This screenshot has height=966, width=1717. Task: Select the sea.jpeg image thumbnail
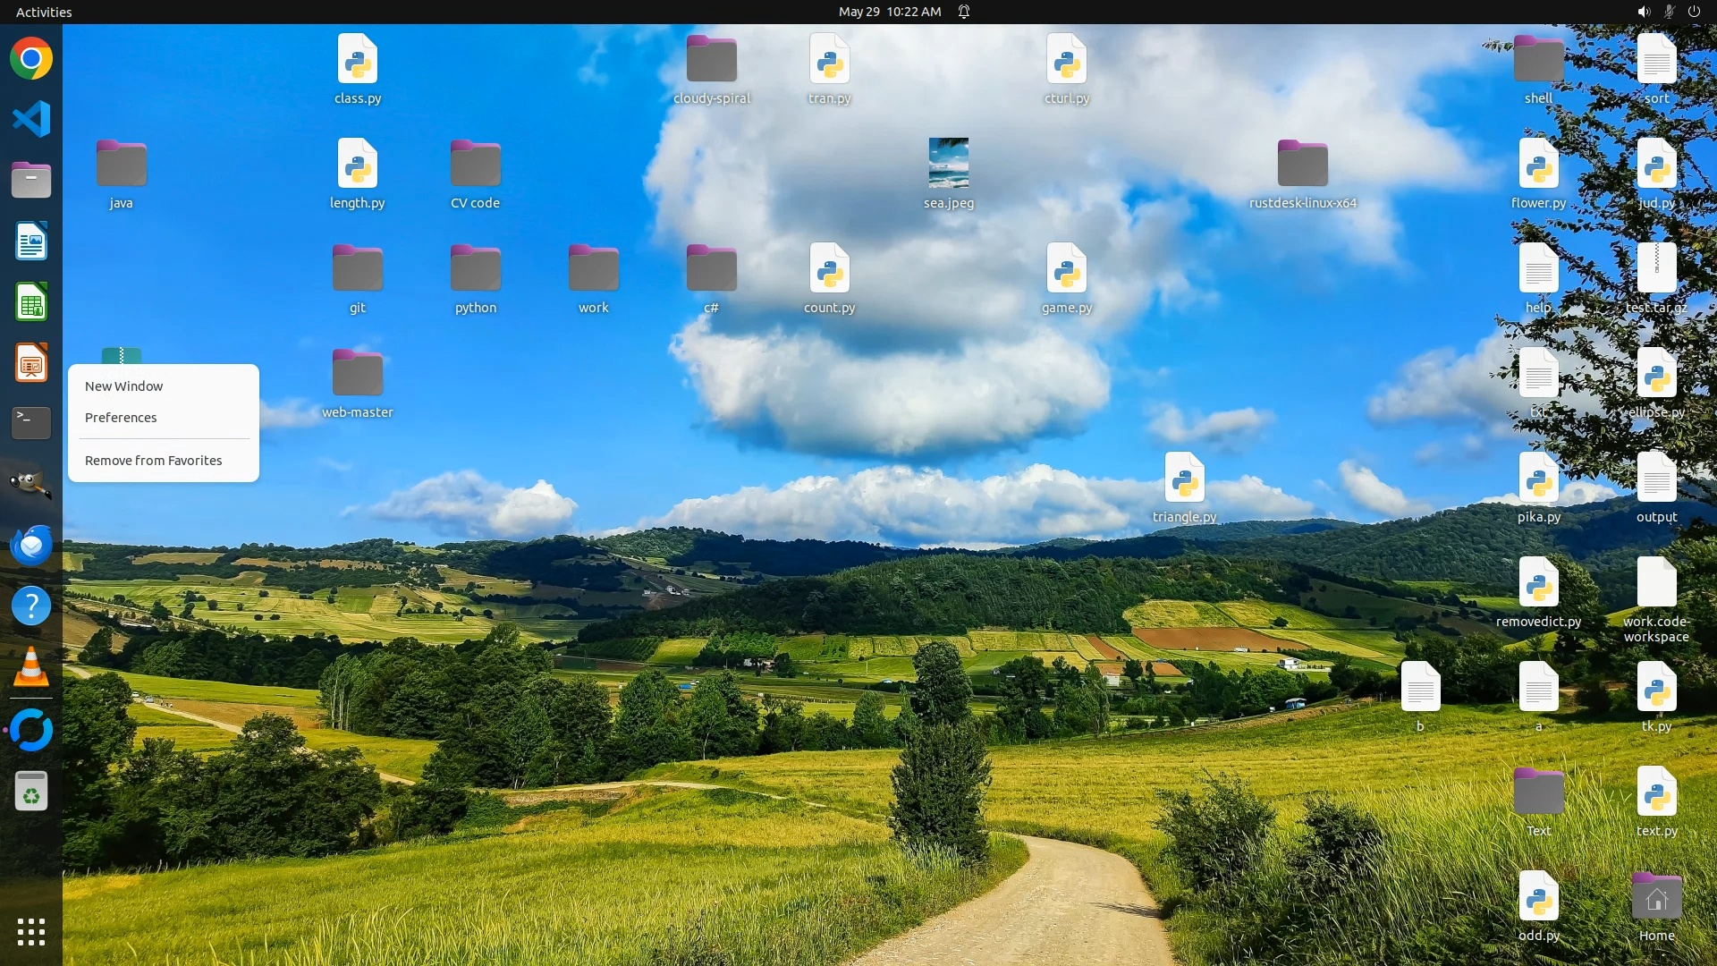pos(949,163)
